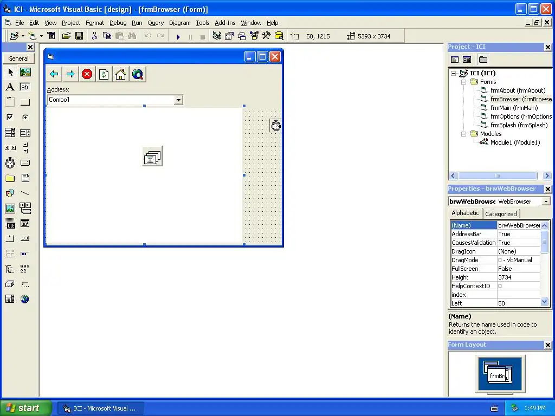Screen dimensions: 555x416
Task: Collapse the Modules folder node
Action: coord(464,134)
